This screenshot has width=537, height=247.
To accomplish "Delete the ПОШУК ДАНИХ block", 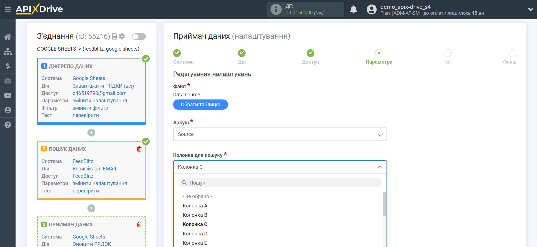I will pyautogui.click(x=139, y=149).
